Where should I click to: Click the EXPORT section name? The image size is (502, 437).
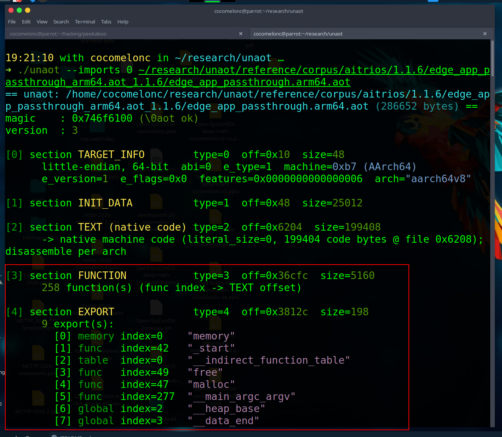pyautogui.click(x=96, y=312)
